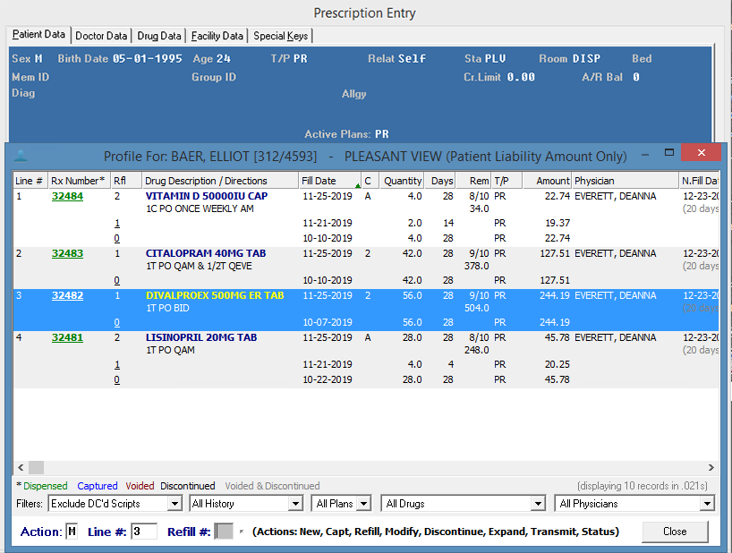Click the Action input field

tap(72, 532)
